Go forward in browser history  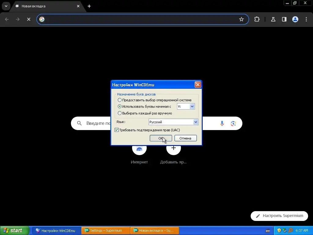pyautogui.click(x=18, y=19)
